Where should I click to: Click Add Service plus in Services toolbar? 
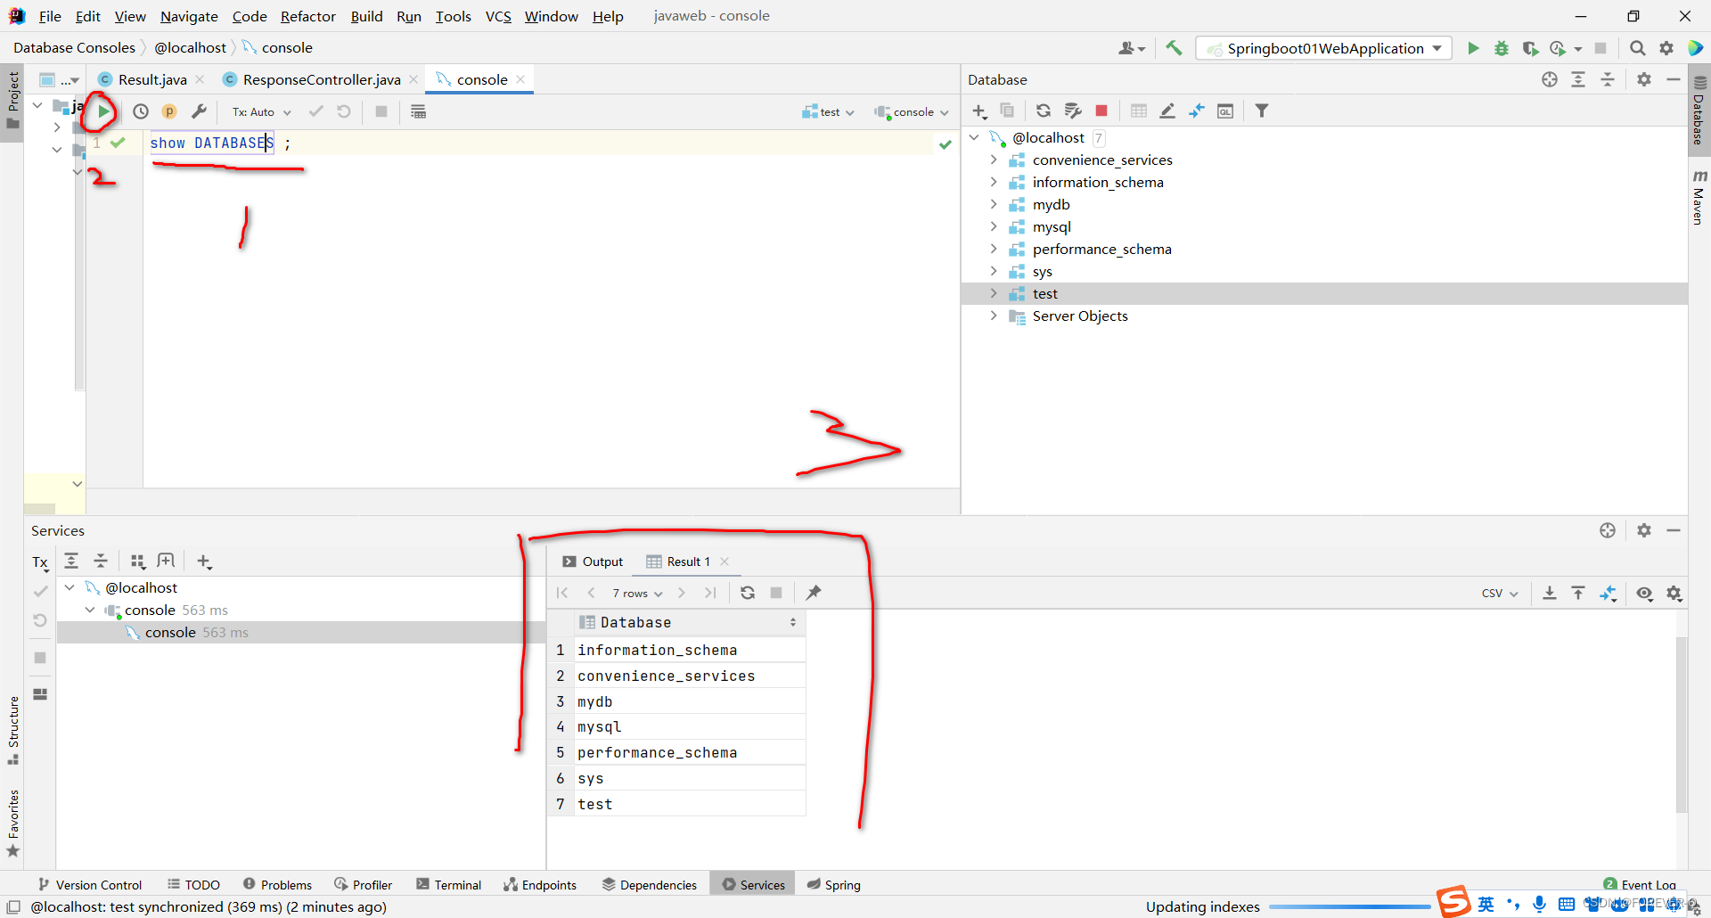coord(204,561)
